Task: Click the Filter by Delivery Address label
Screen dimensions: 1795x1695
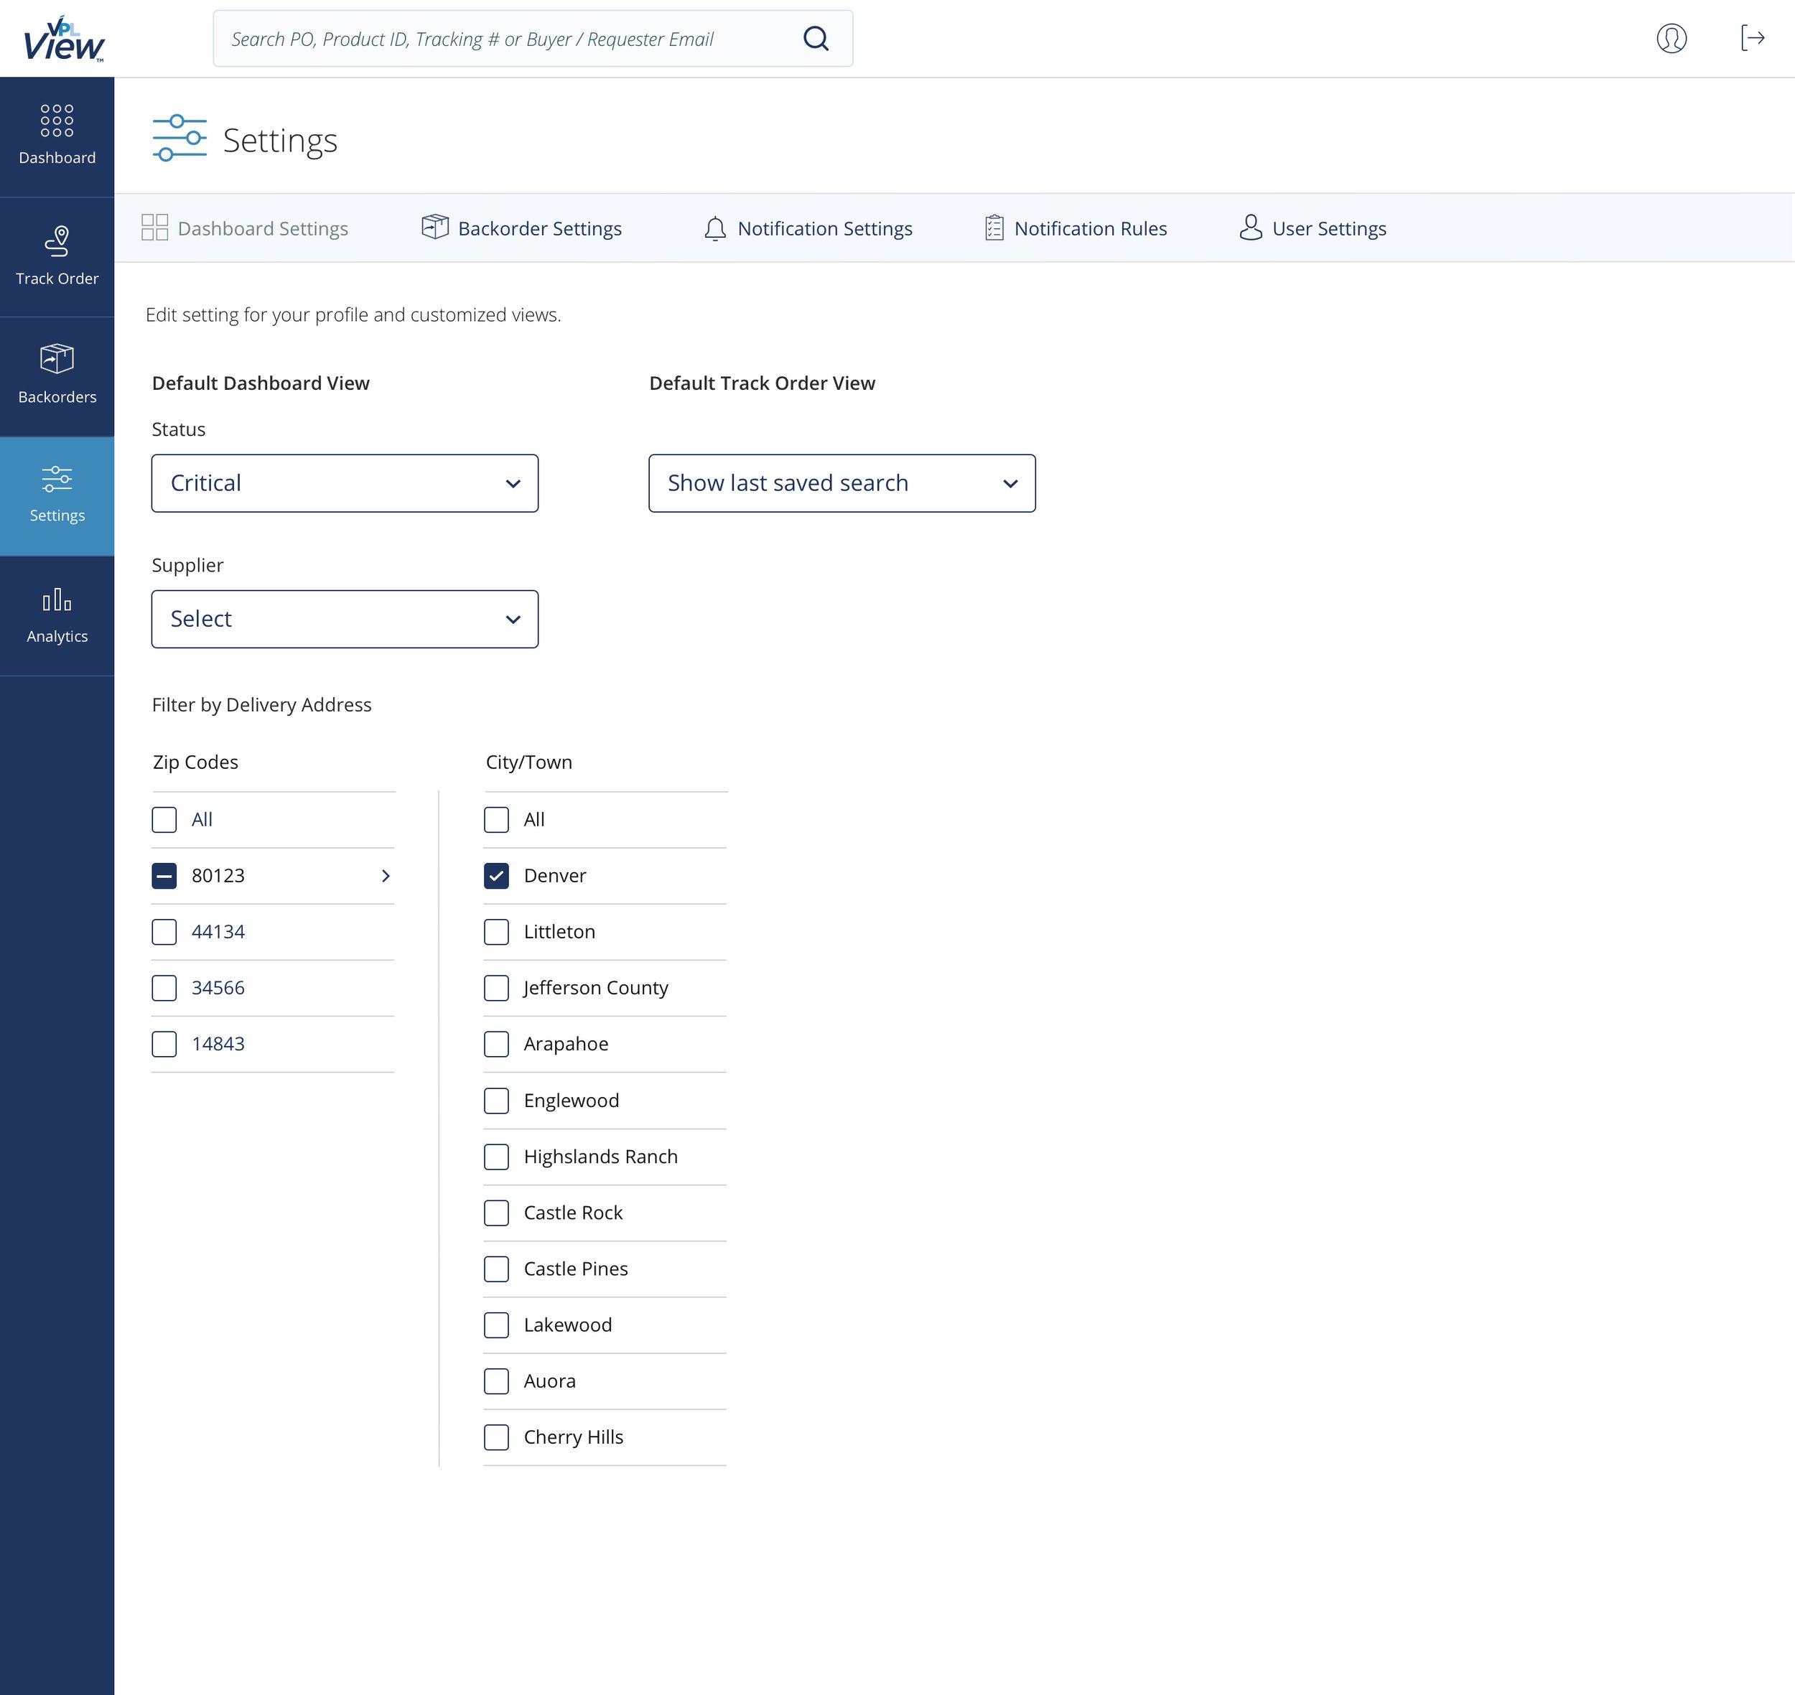Action: 261,705
